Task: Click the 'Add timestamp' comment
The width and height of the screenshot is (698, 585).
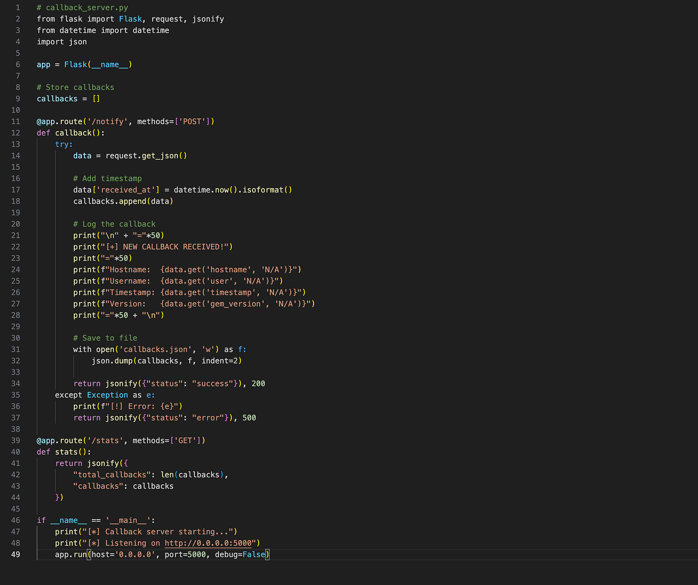Action: point(107,179)
